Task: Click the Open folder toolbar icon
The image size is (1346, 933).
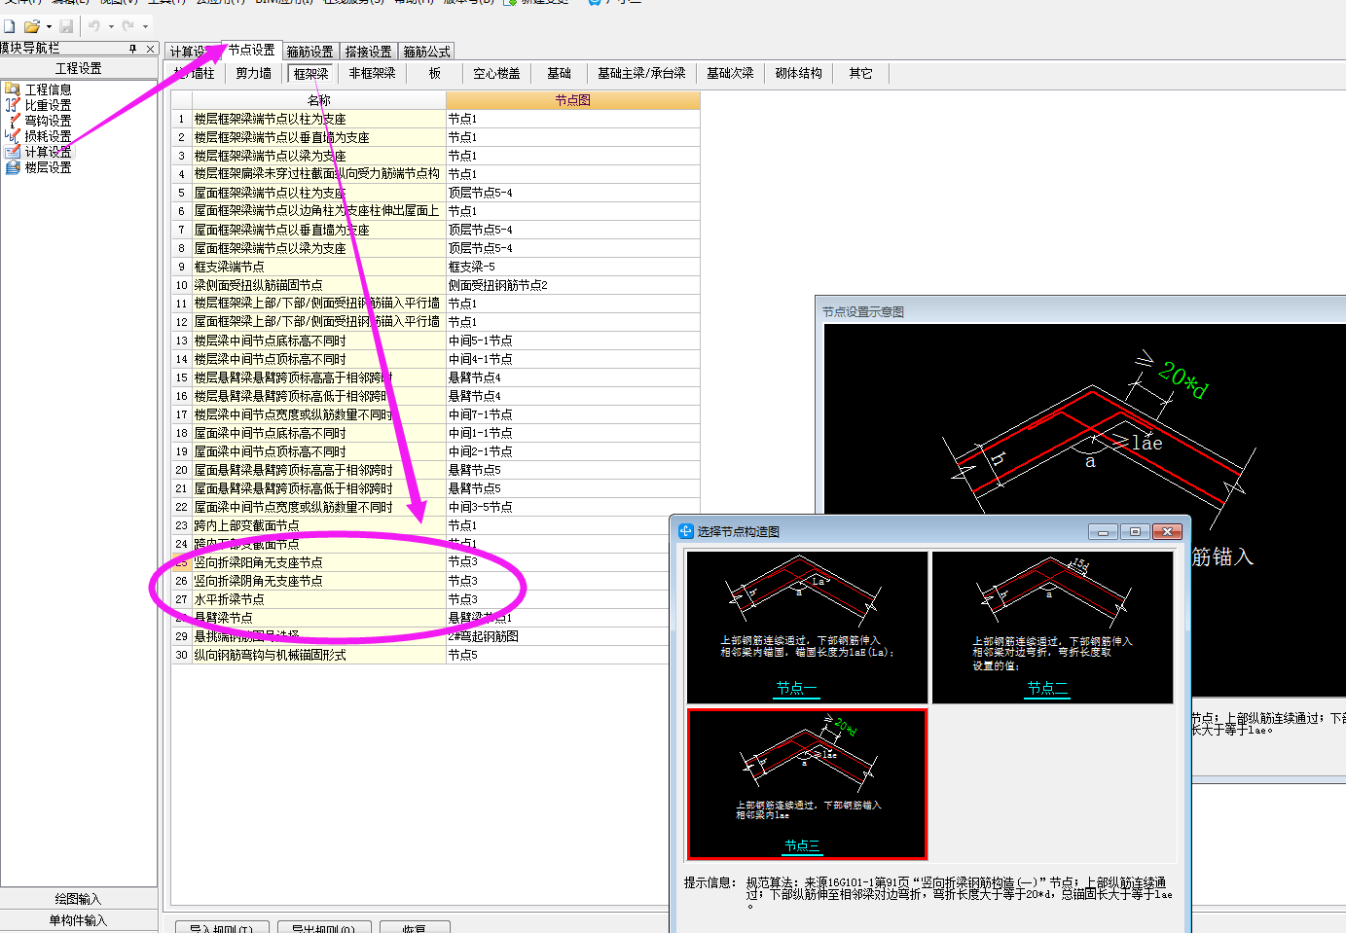Action: [32, 26]
